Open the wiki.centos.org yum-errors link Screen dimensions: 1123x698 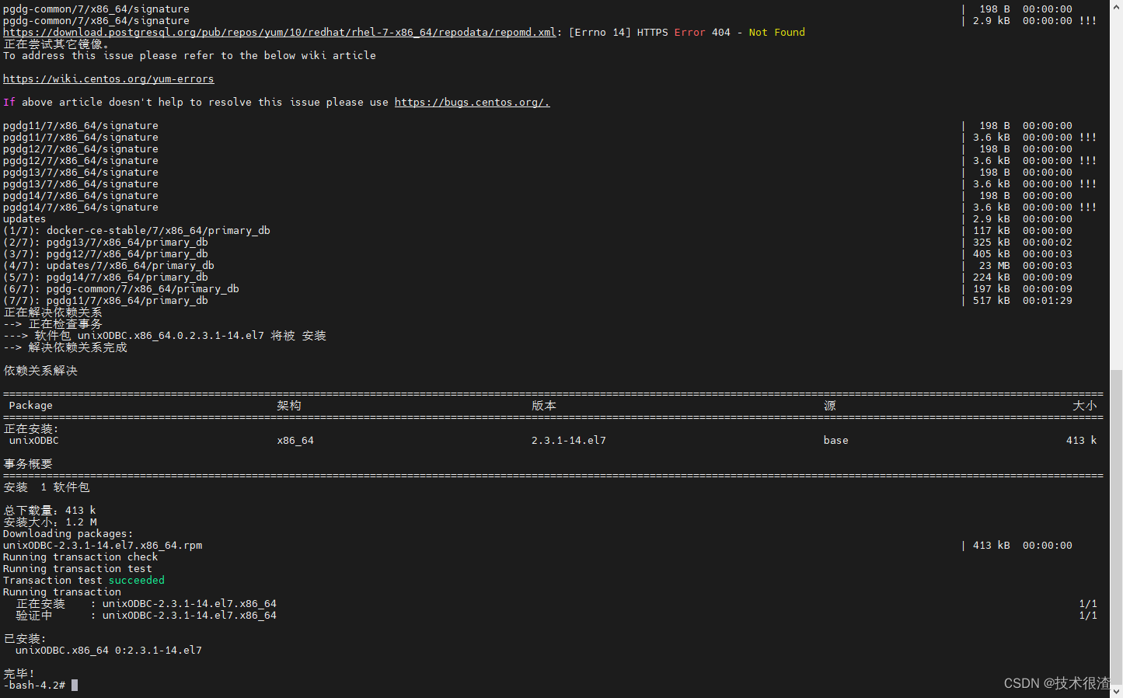click(x=109, y=79)
